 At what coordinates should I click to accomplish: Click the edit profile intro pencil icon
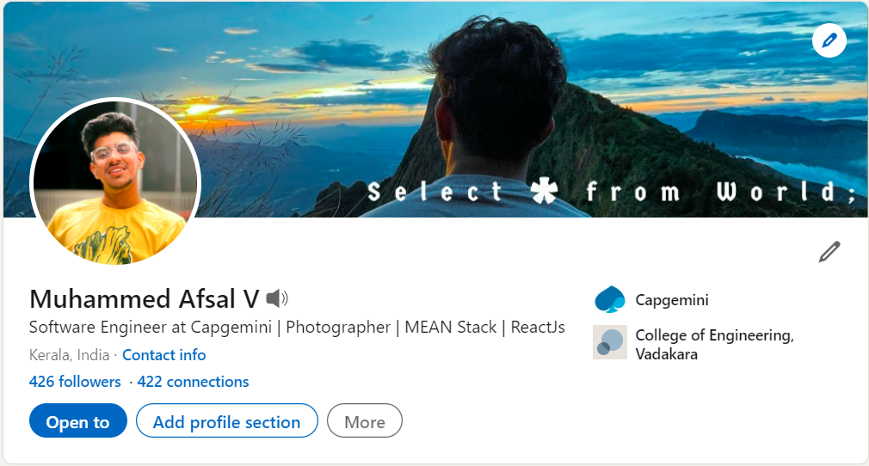click(829, 252)
